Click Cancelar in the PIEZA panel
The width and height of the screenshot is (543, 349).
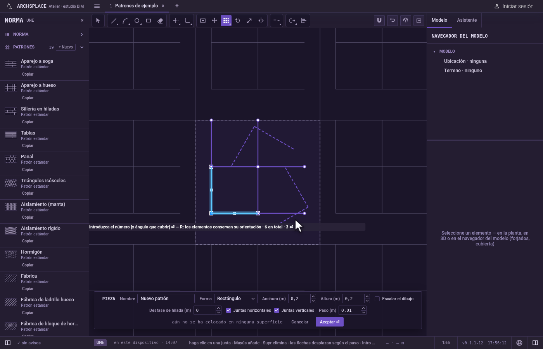pos(300,322)
